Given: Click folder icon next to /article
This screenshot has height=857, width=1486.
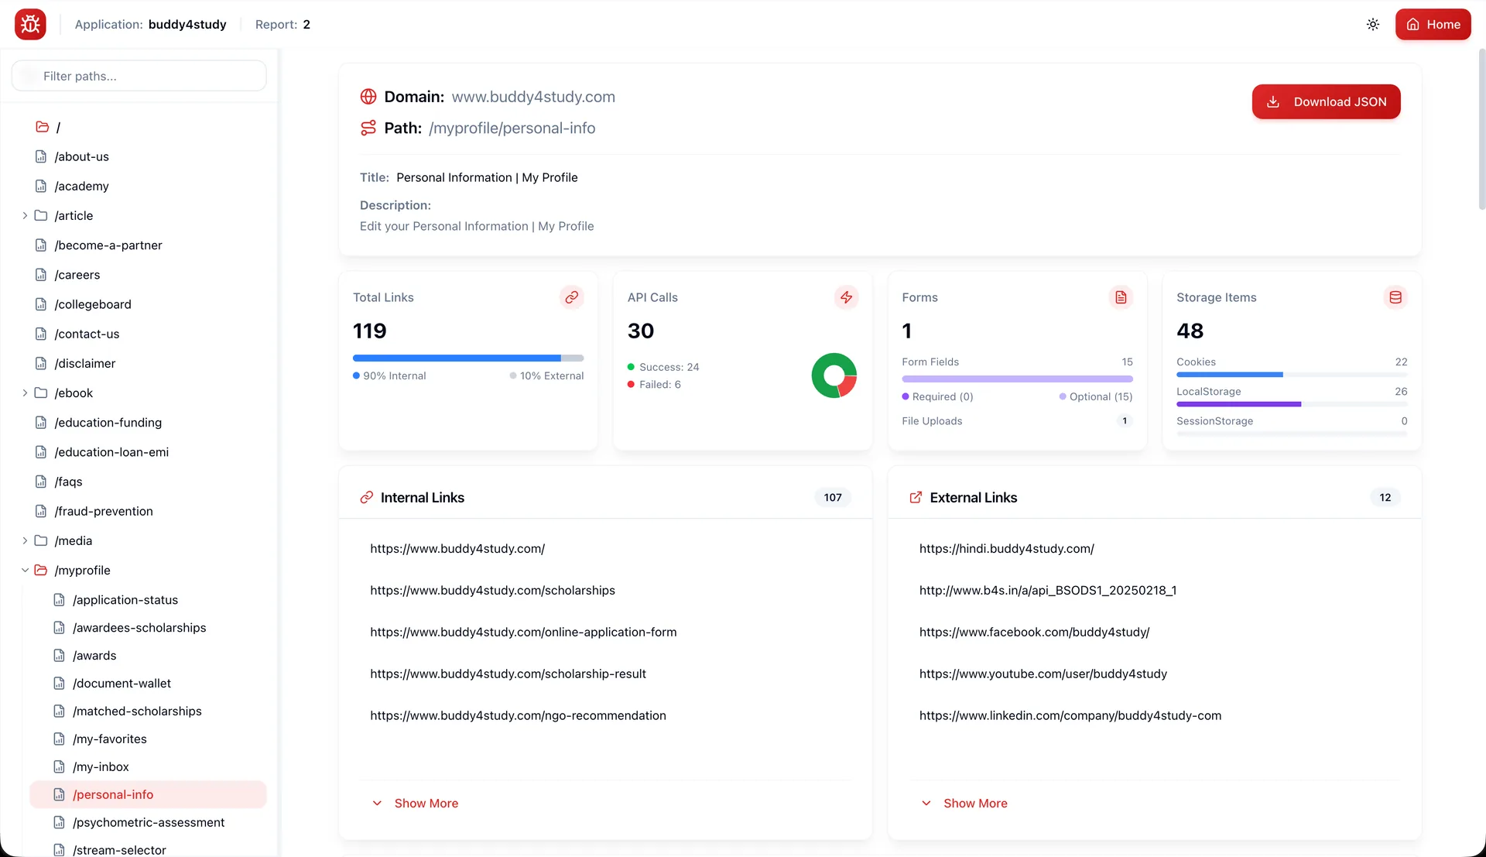Looking at the screenshot, I should [x=41, y=215].
